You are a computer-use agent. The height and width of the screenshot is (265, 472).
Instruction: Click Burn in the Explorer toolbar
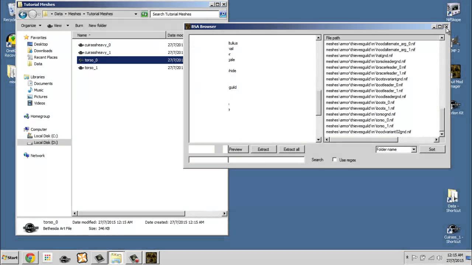79,25
